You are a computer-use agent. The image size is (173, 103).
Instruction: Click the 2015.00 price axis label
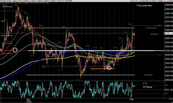pyautogui.click(x=169, y=67)
